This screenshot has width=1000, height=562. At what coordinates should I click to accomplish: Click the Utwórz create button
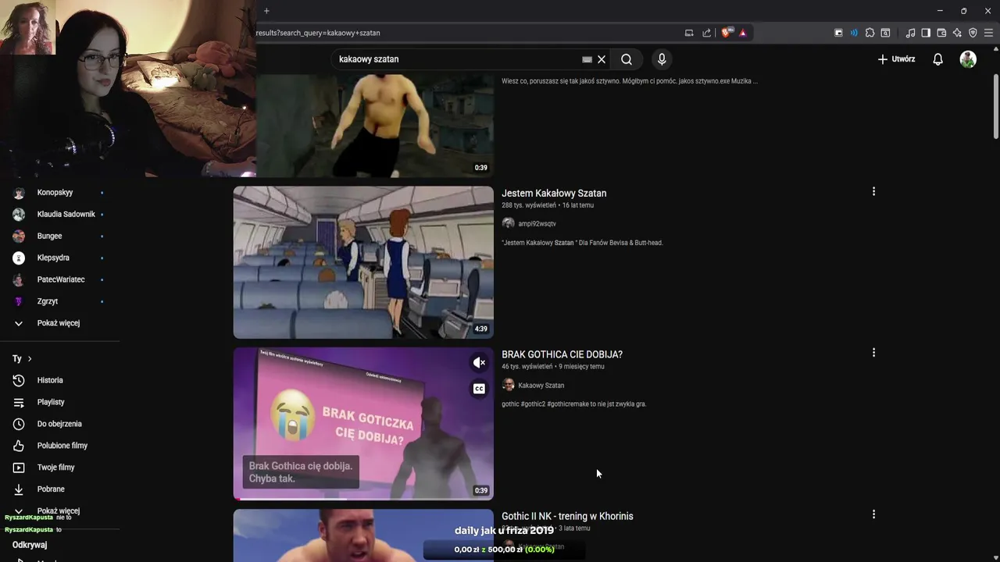[x=896, y=59]
